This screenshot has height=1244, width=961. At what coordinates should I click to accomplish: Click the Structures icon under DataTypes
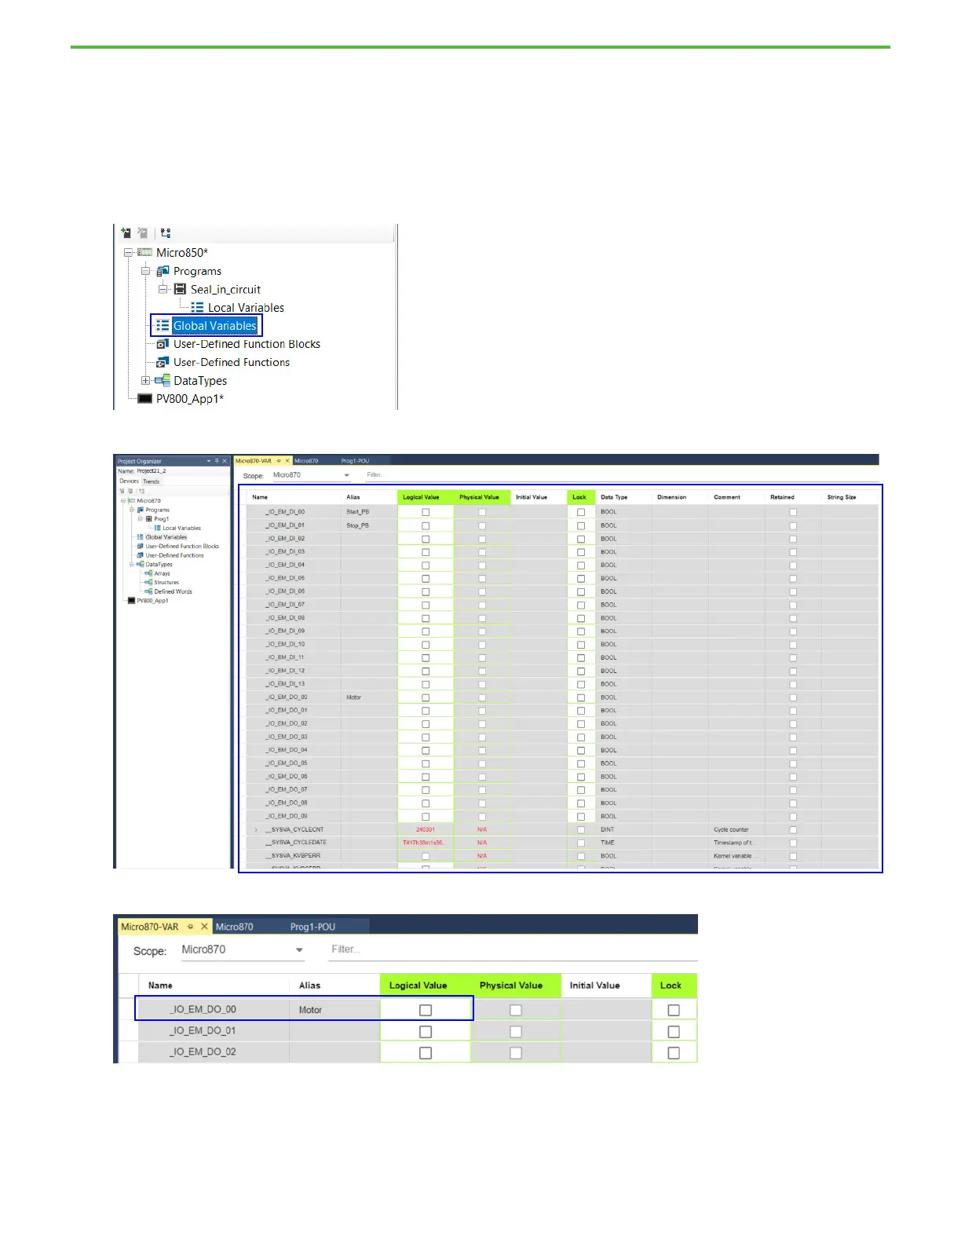click(x=149, y=582)
